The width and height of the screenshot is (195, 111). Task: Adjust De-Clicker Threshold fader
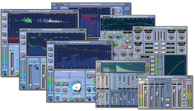12,69
